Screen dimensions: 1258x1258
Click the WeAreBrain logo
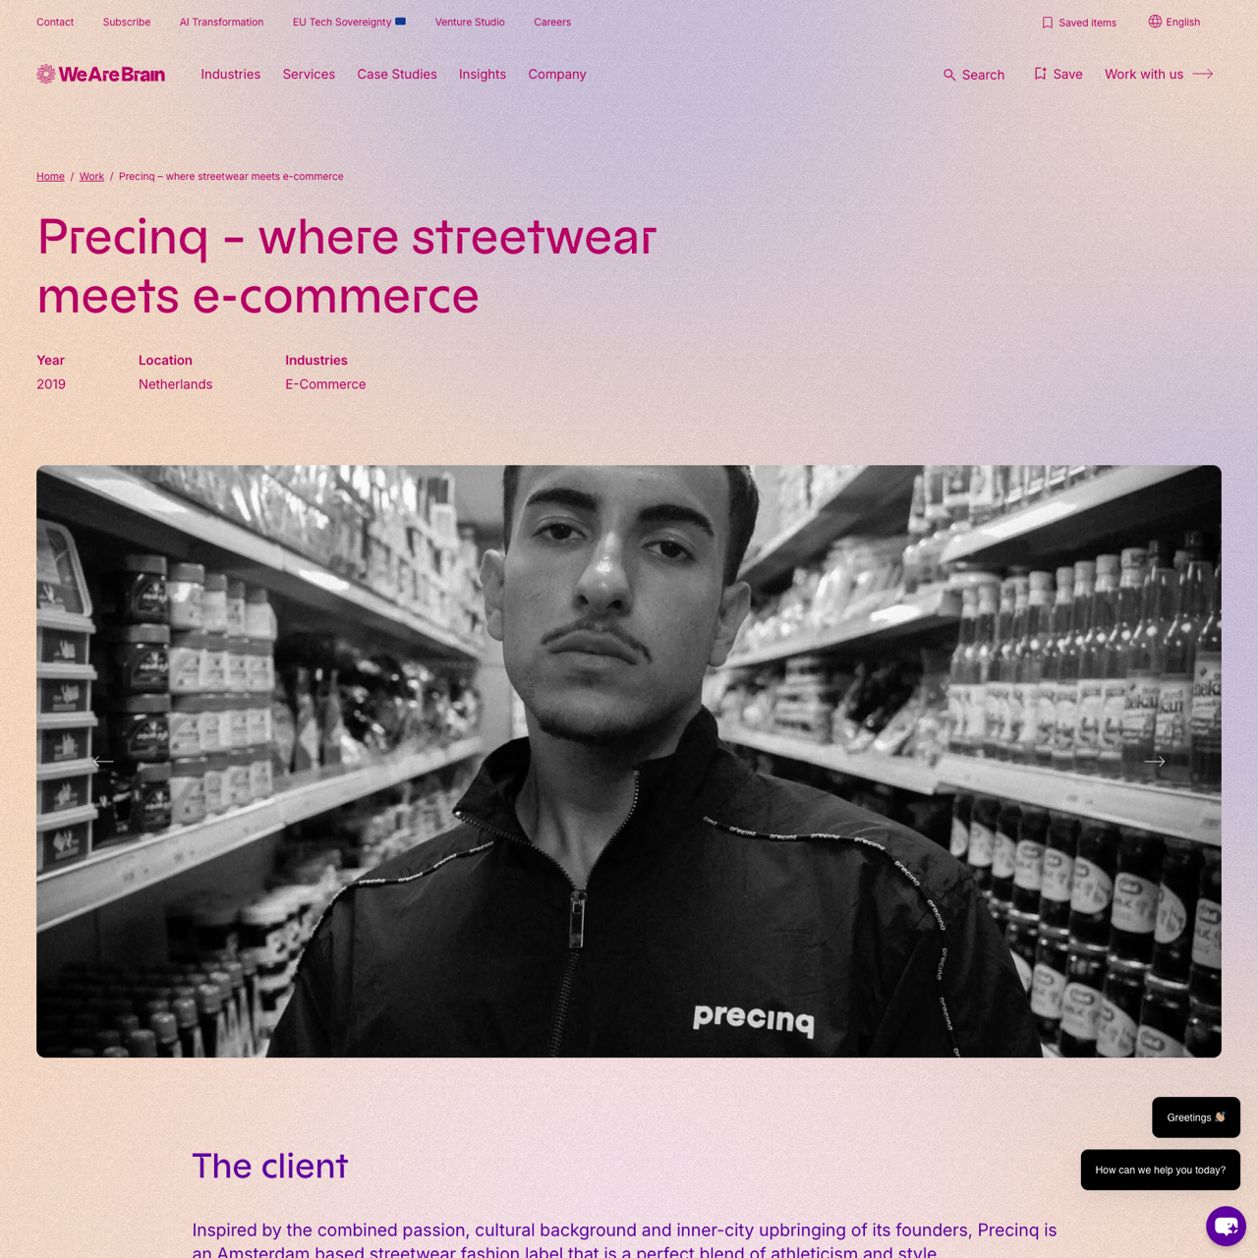[x=100, y=74]
